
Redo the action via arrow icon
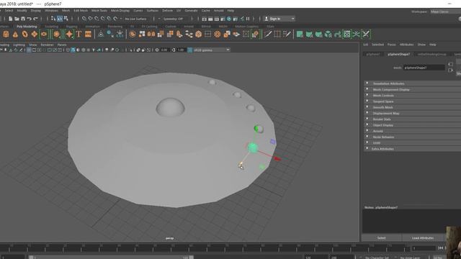coord(35,19)
